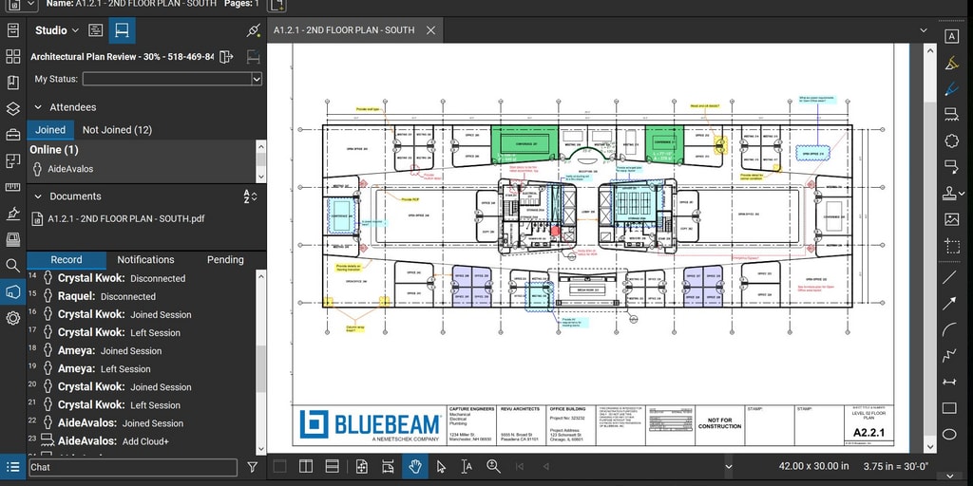
Task: Open the File Access panel icon
Action: [13, 30]
